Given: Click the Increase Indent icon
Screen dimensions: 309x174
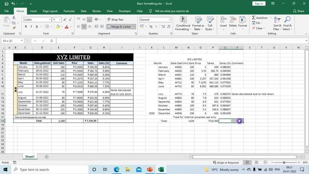Looking at the screenshot, I should pyautogui.click(x=102, y=27).
